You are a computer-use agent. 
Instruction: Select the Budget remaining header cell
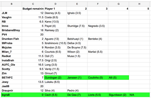[x=33, y=9]
